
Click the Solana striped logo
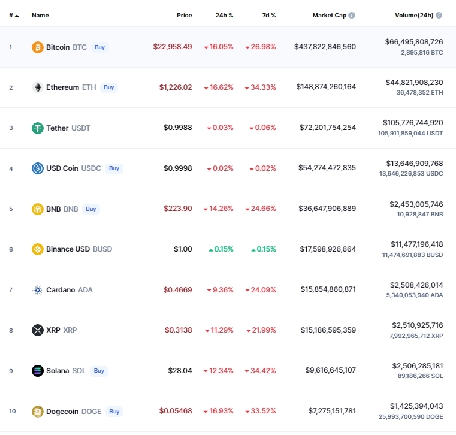point(38,371)
